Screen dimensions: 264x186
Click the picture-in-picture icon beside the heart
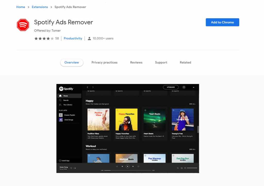(75, 168)
